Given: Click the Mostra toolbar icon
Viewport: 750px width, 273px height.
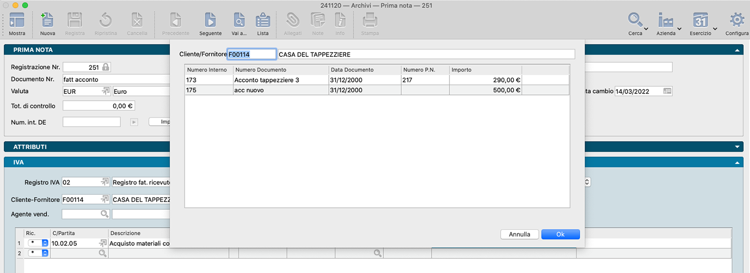Looking at the screenshot, I should click(17, 21).
